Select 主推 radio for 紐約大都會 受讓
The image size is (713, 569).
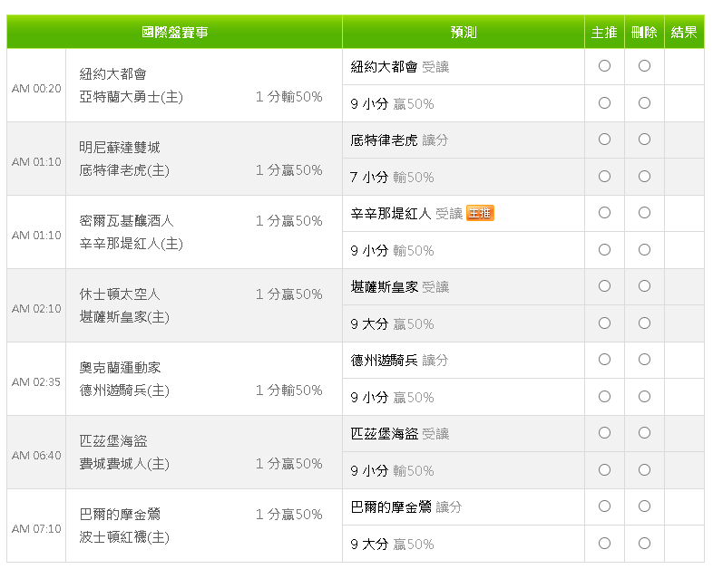point(604,66)
